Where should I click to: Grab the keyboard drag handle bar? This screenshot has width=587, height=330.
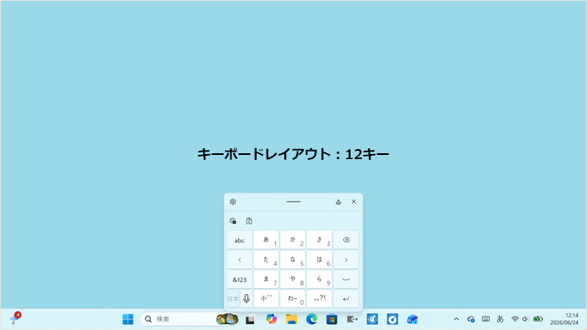(x=293, y=202)
